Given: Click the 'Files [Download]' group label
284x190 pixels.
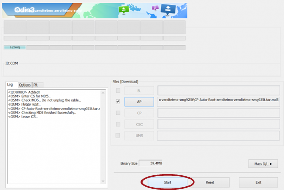Looking at the screenshot, I should tap(125, 82).
